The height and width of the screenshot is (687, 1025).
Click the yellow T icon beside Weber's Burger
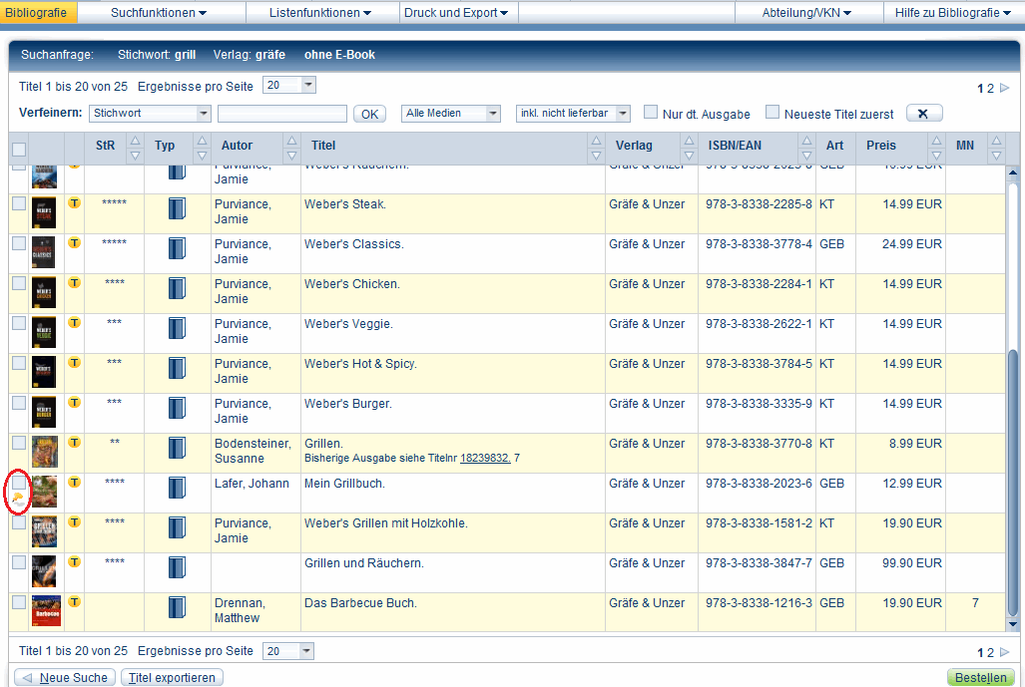point(74,402)
